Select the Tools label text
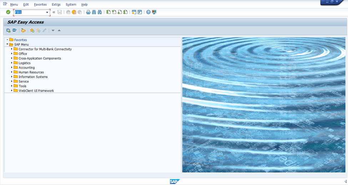The image size is (348, 185). (22, 86)
